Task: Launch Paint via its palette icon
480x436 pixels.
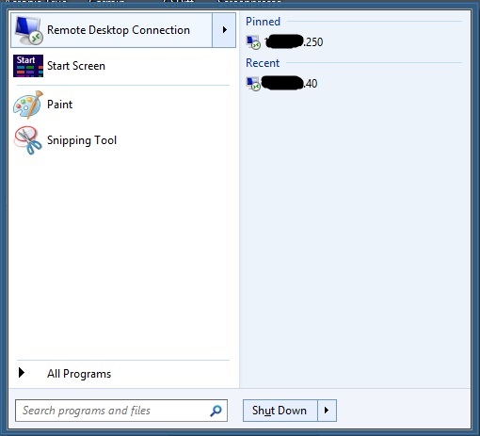Action: [x=28, y=105]
